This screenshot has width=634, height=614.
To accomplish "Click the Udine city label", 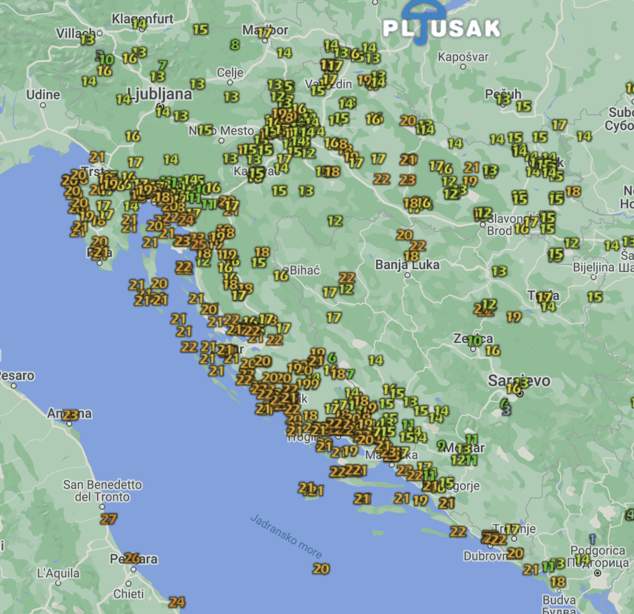I will 43,95.
